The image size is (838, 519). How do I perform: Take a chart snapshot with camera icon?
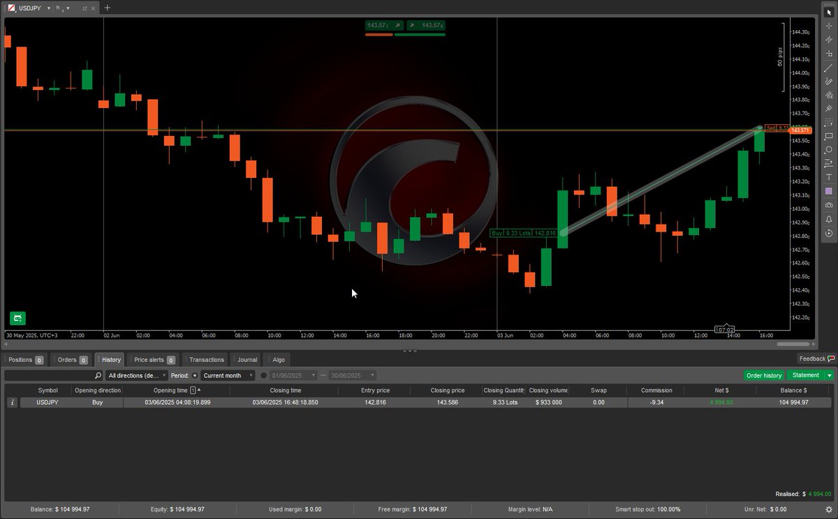[x=829, y=205]
